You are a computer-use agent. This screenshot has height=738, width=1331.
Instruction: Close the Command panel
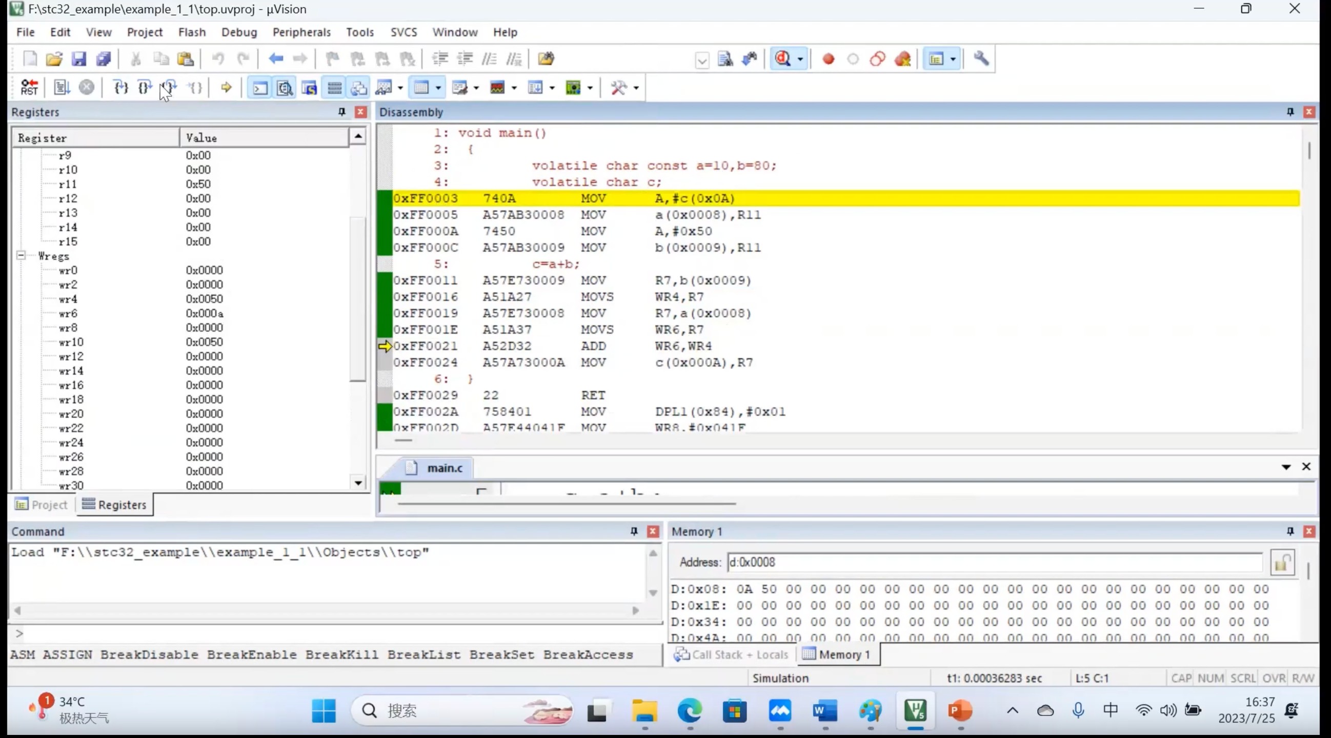pos(653,531)
